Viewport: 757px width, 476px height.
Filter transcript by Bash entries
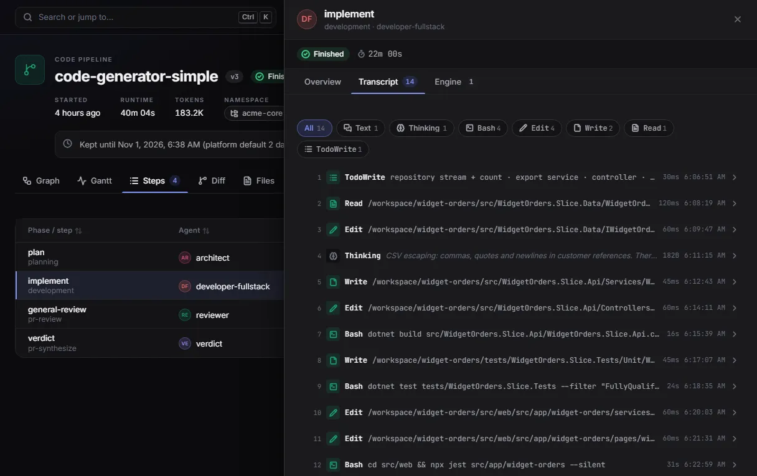pos(483,128)
